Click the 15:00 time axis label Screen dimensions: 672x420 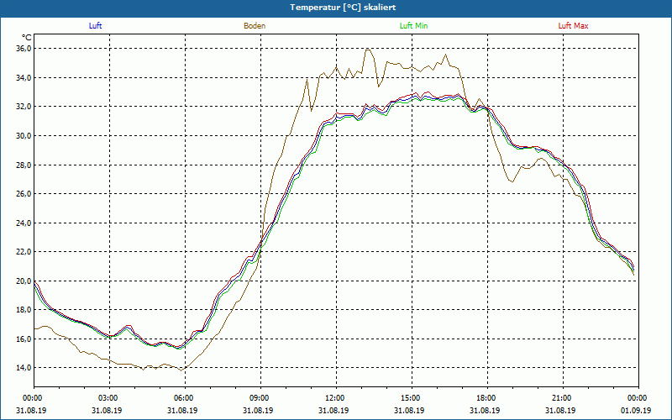[x=412, y=398]
